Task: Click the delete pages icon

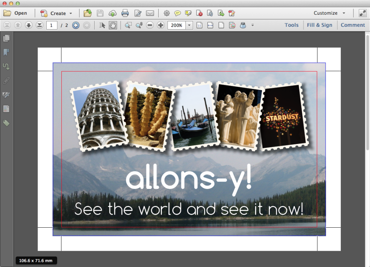Action: [199, 13]
